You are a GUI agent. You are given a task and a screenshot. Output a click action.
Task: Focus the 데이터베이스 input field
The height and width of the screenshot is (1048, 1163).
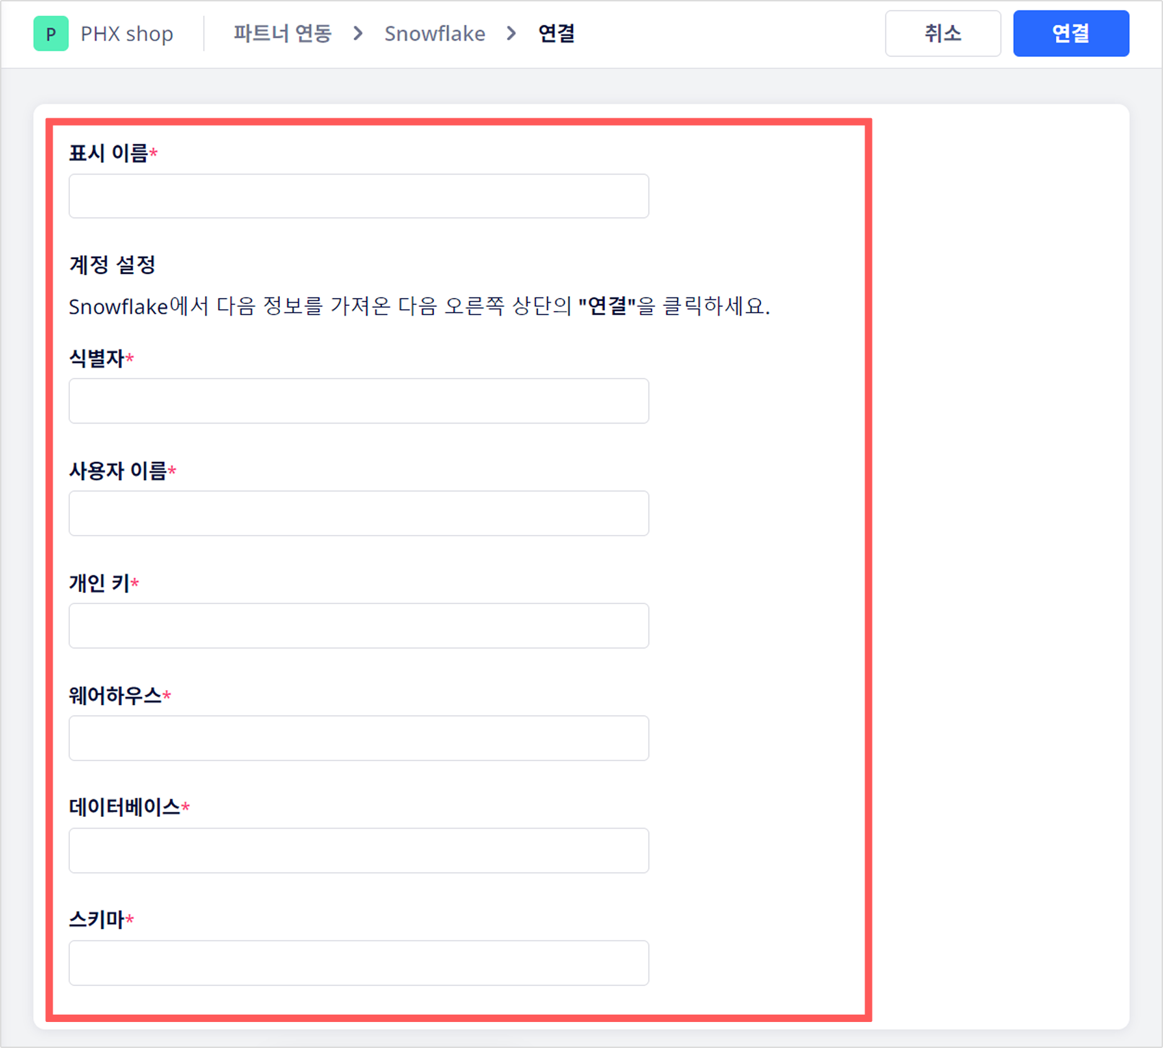tap(359, 850)
